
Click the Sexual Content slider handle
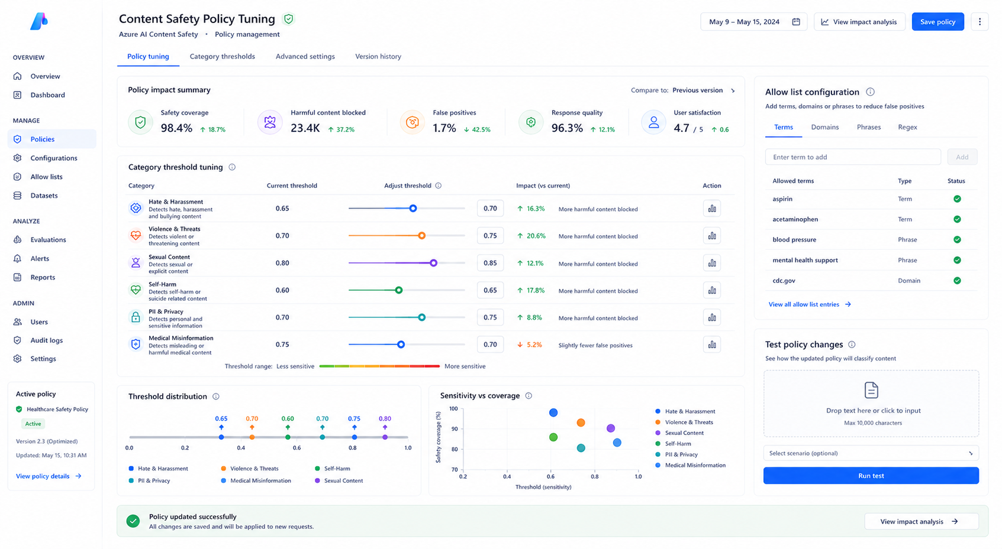(x=433, y=263)
